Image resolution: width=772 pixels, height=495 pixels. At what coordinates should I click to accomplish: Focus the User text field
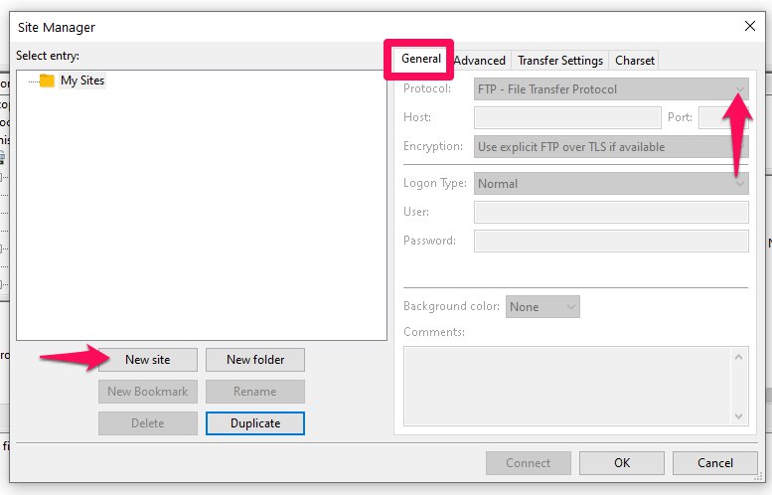(611, 213)
